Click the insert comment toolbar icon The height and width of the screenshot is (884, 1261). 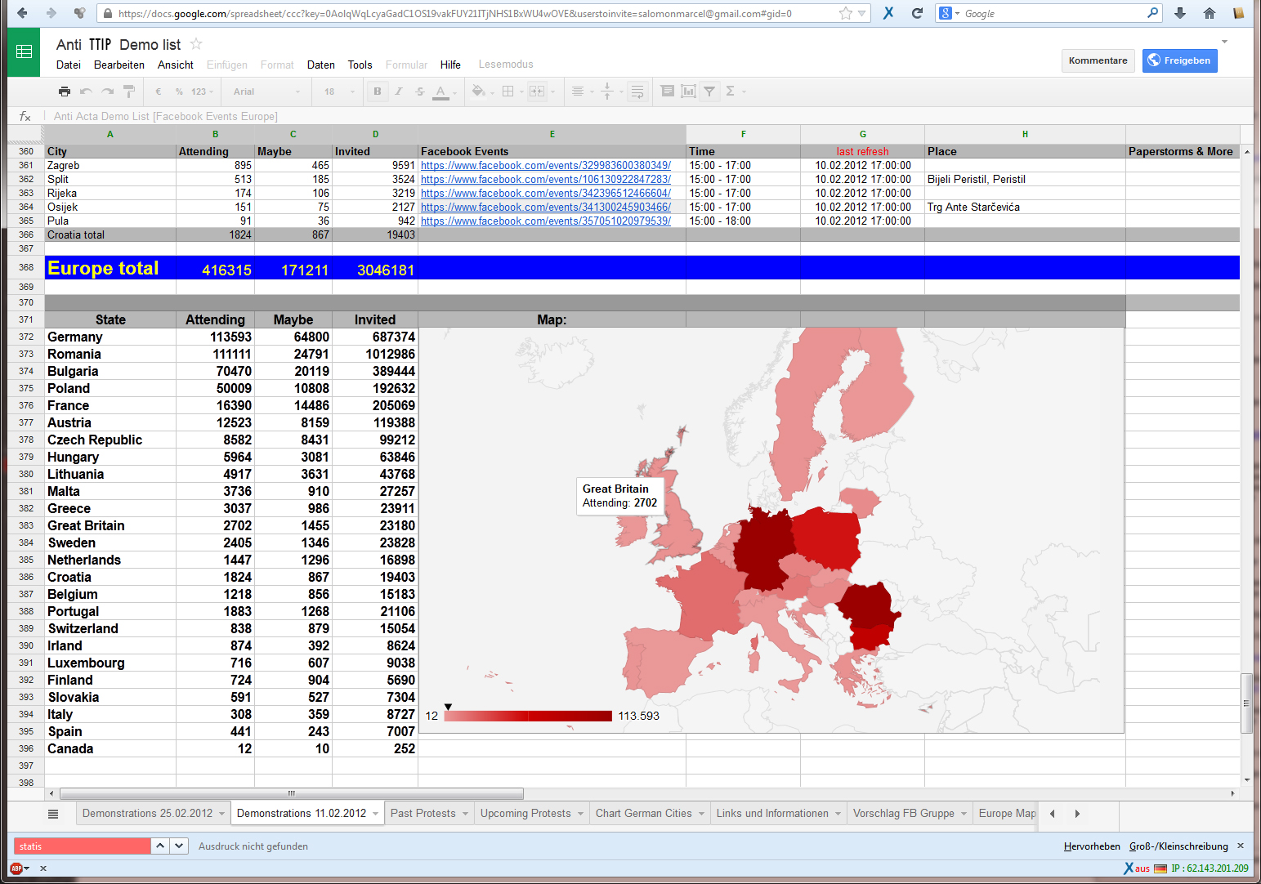click(668, 92)
